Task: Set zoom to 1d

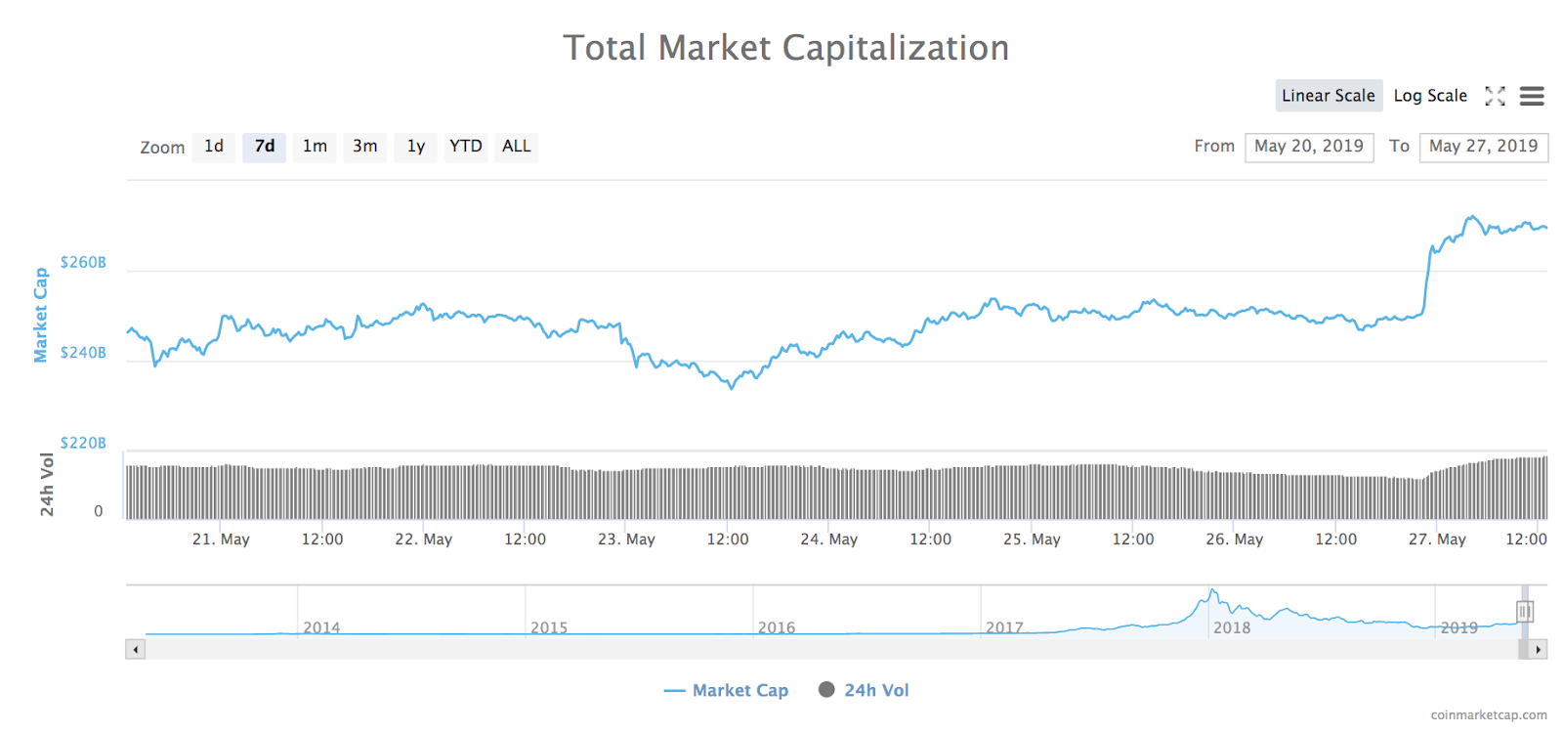Action: click(214, 147)
